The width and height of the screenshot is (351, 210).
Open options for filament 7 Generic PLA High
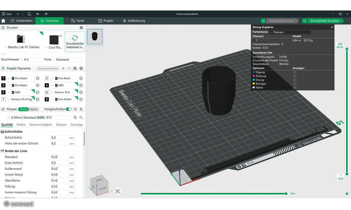[x=38, y=99]
